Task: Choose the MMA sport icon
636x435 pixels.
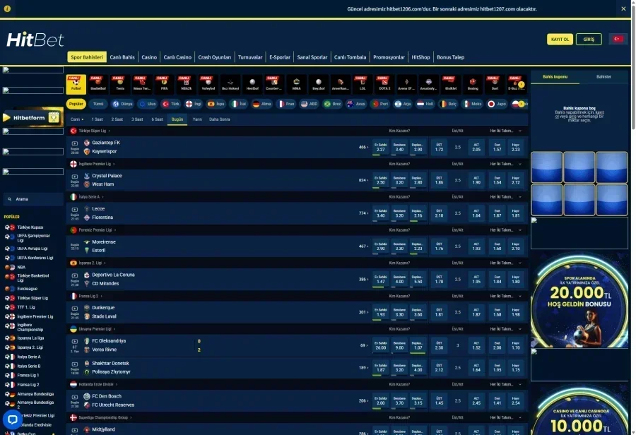Action: pyautogui.click(x=297, y=84)
